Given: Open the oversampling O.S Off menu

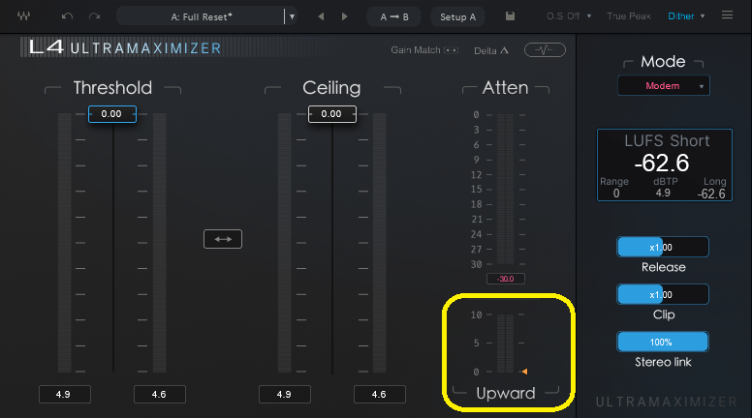Looking at the screenshot, I should pos(570,16).
